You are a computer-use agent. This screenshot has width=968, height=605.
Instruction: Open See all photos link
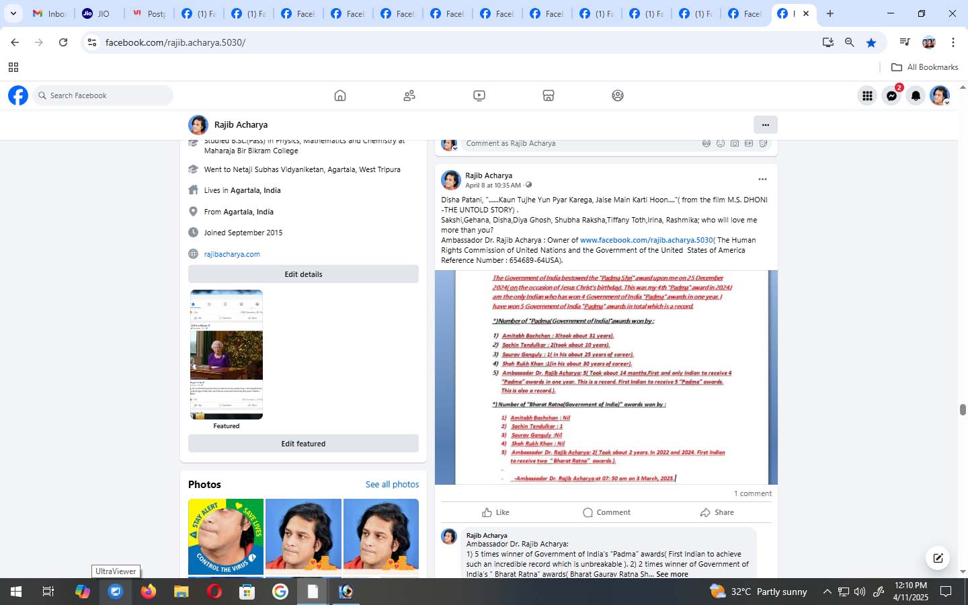(x=392, y=484)
